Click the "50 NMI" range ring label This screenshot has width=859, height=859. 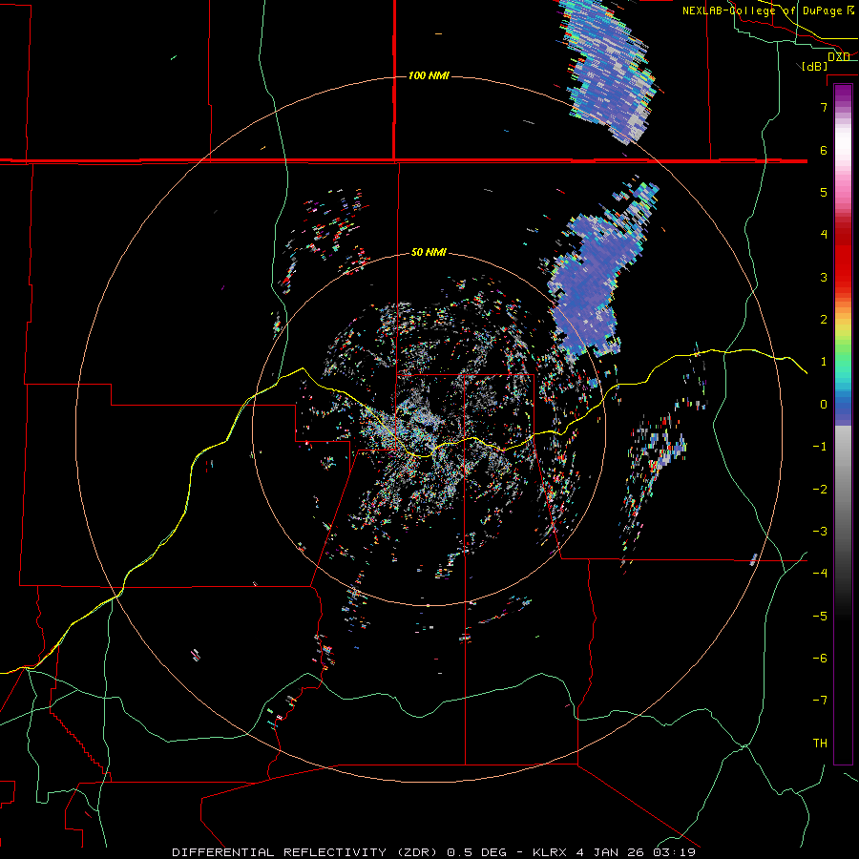[x=429, y=252]
